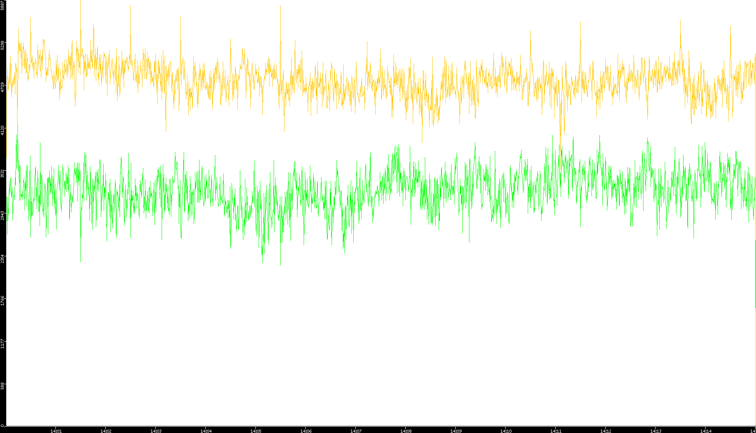Click the 14:12 time axis label
This screenshot has height=433, width=756.
(606, 431)
